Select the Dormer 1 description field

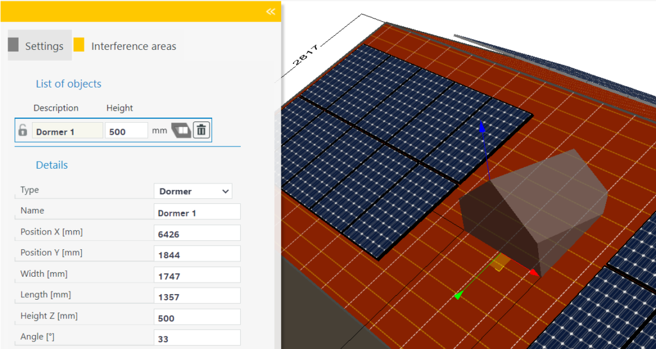(x=67, y=131)
